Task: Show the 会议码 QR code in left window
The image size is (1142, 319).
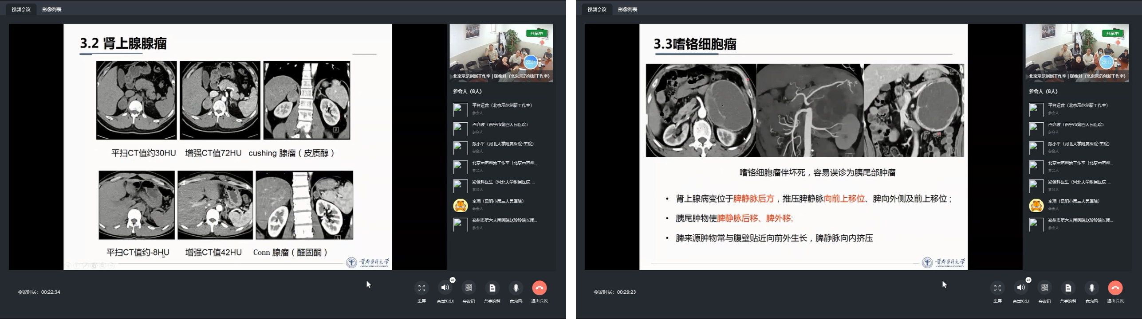Action: coord(469,288)
